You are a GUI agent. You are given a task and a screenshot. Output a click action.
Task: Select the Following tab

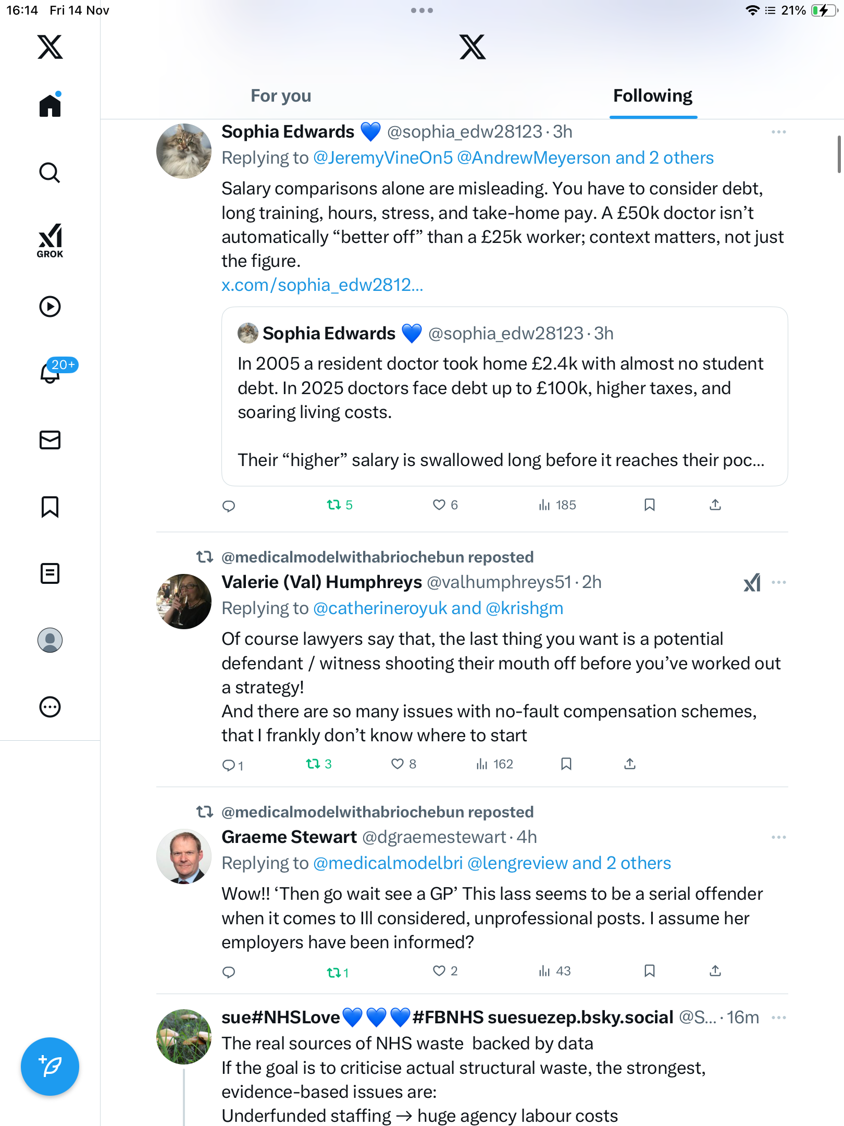coord(652,96)
